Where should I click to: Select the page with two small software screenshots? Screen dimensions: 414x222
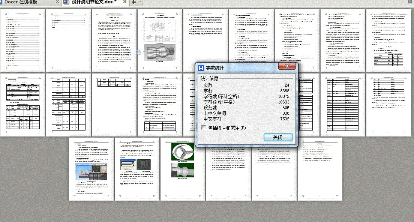[x=137, y=169]
